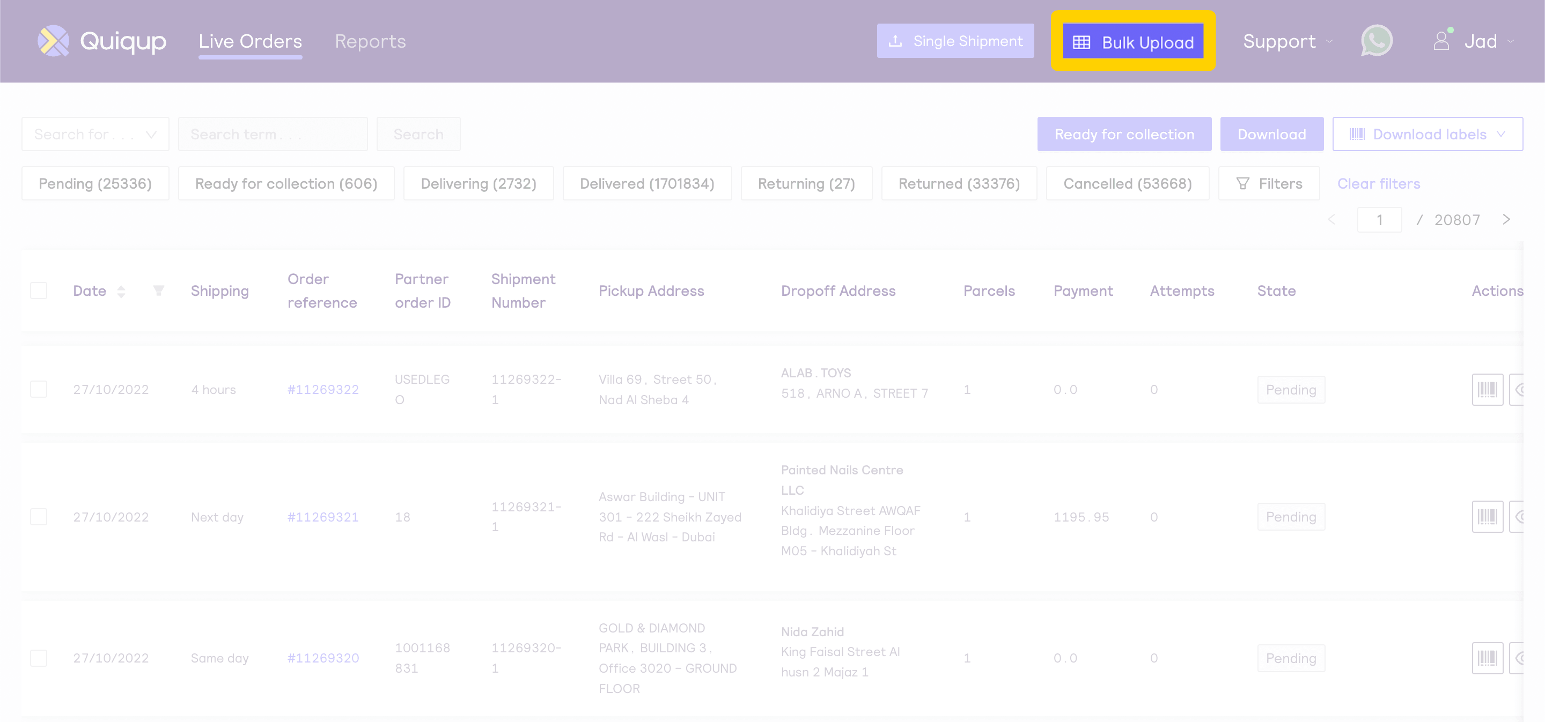Open the 'Search for...' dropdown
The image size is (1545, 722).
tap(95, 134)
